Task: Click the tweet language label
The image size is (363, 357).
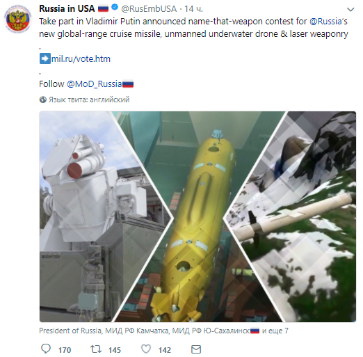Action: pos(89,100)
